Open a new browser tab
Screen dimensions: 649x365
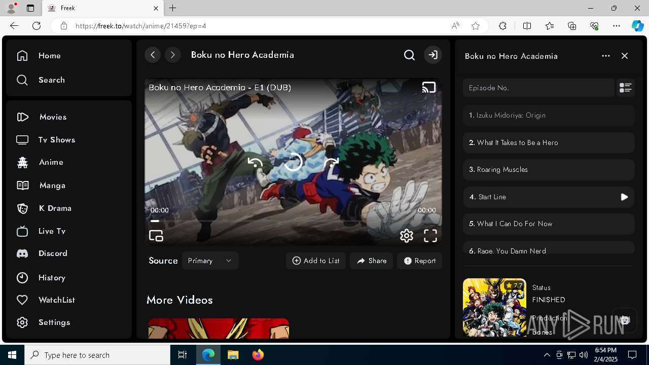173,8
